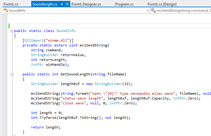Collapse the GetSoundLength method region
This screenshot has height=136, width=211.
click(12, 74)
